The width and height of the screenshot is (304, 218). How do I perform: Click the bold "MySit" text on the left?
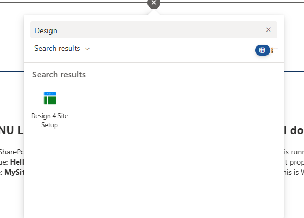(x=14, y=172)
